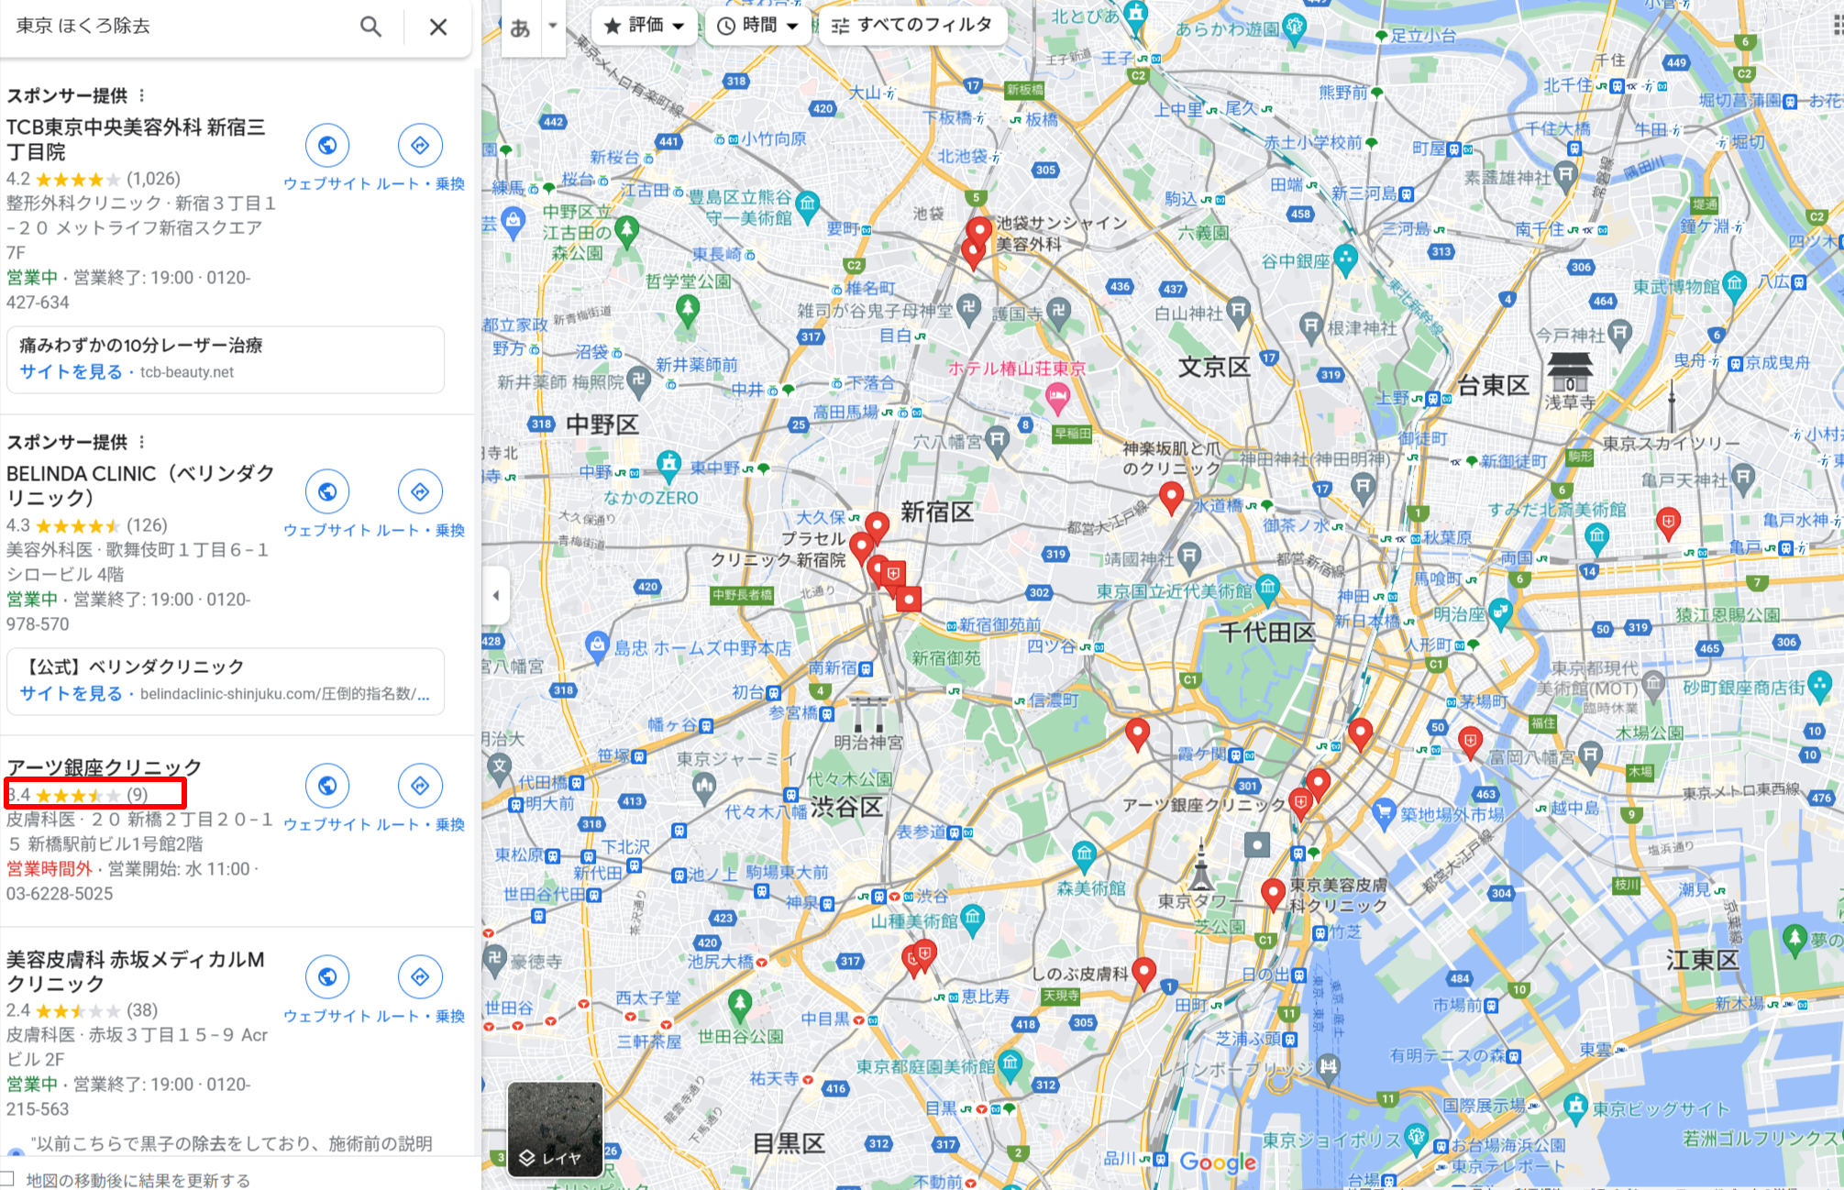Open the レイヤ layers thumbnail
The height and width of the screenshot is (1190, 1844).
[555, 1129]
